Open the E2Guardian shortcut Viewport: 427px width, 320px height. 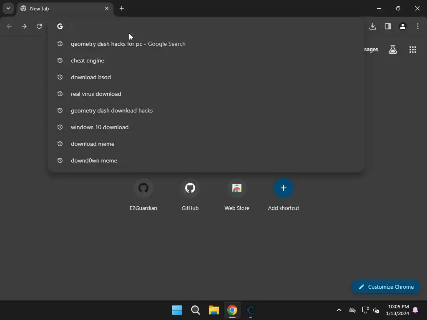(143, 195)
